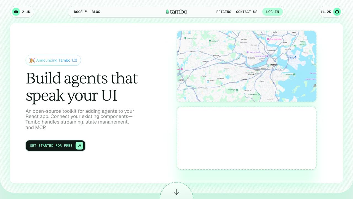Open the Pricing page
Screen dimensions: 353x199
(224, 12)
